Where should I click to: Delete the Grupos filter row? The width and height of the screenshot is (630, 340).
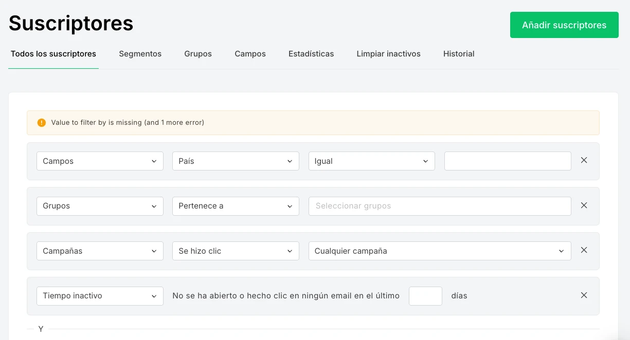point(584,205)
